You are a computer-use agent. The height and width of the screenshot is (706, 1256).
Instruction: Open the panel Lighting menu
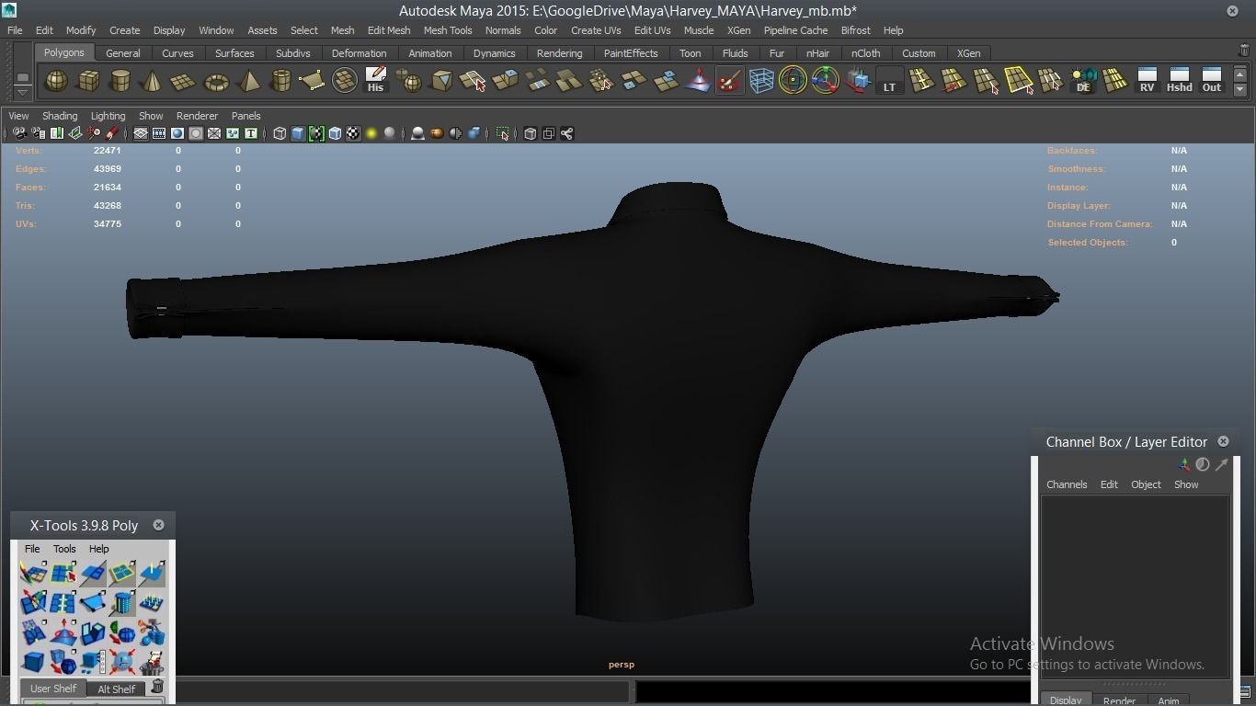pos(108,116)
